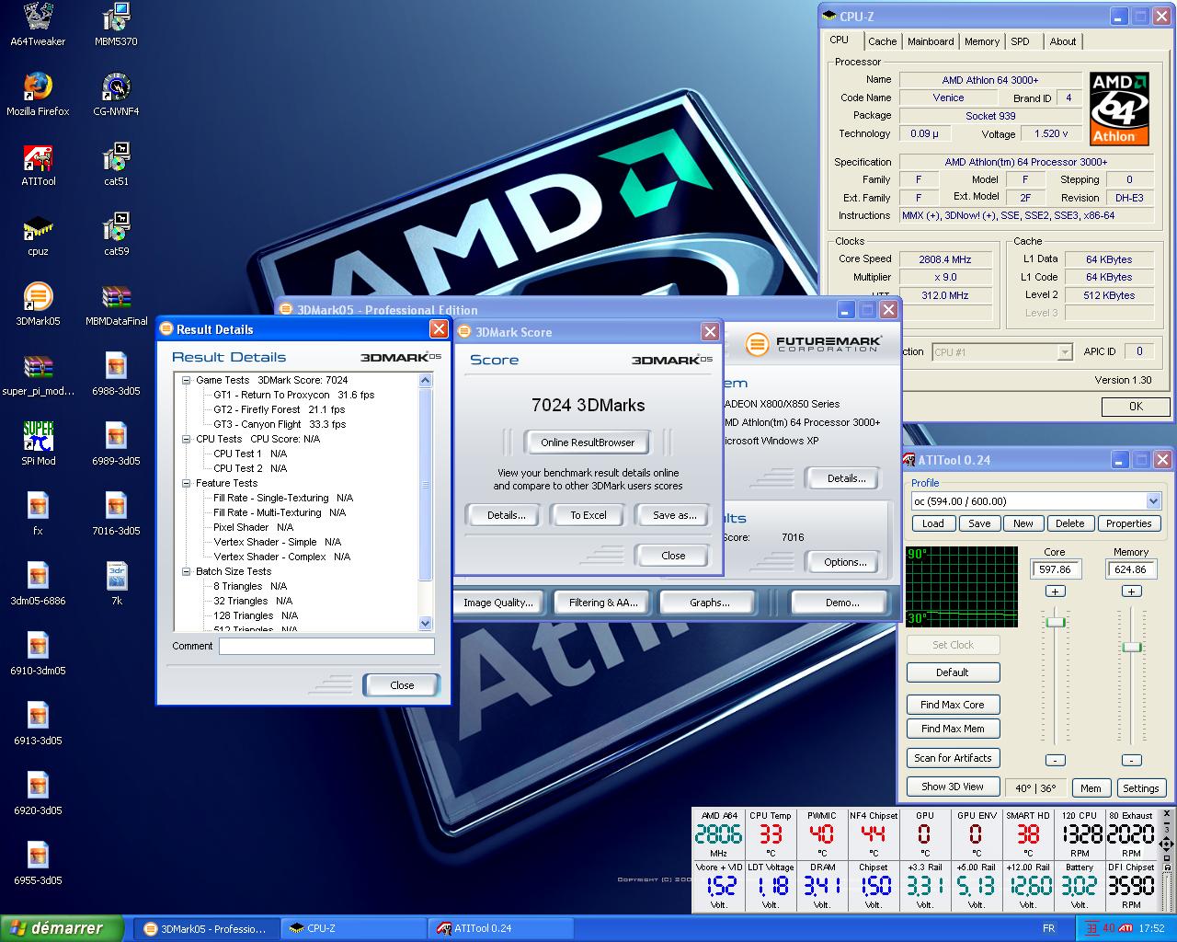Switch to the Cache tab in CPU-Z
The height and width of the screenshot is (942, 1177).
click(882, 41)
